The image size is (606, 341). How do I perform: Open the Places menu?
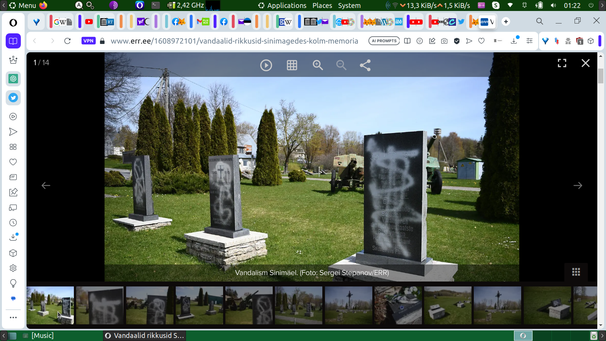[x=322, y=5]
